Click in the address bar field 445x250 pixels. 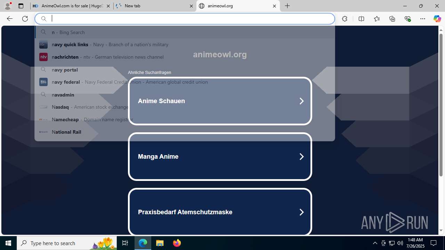click(185, 19)
